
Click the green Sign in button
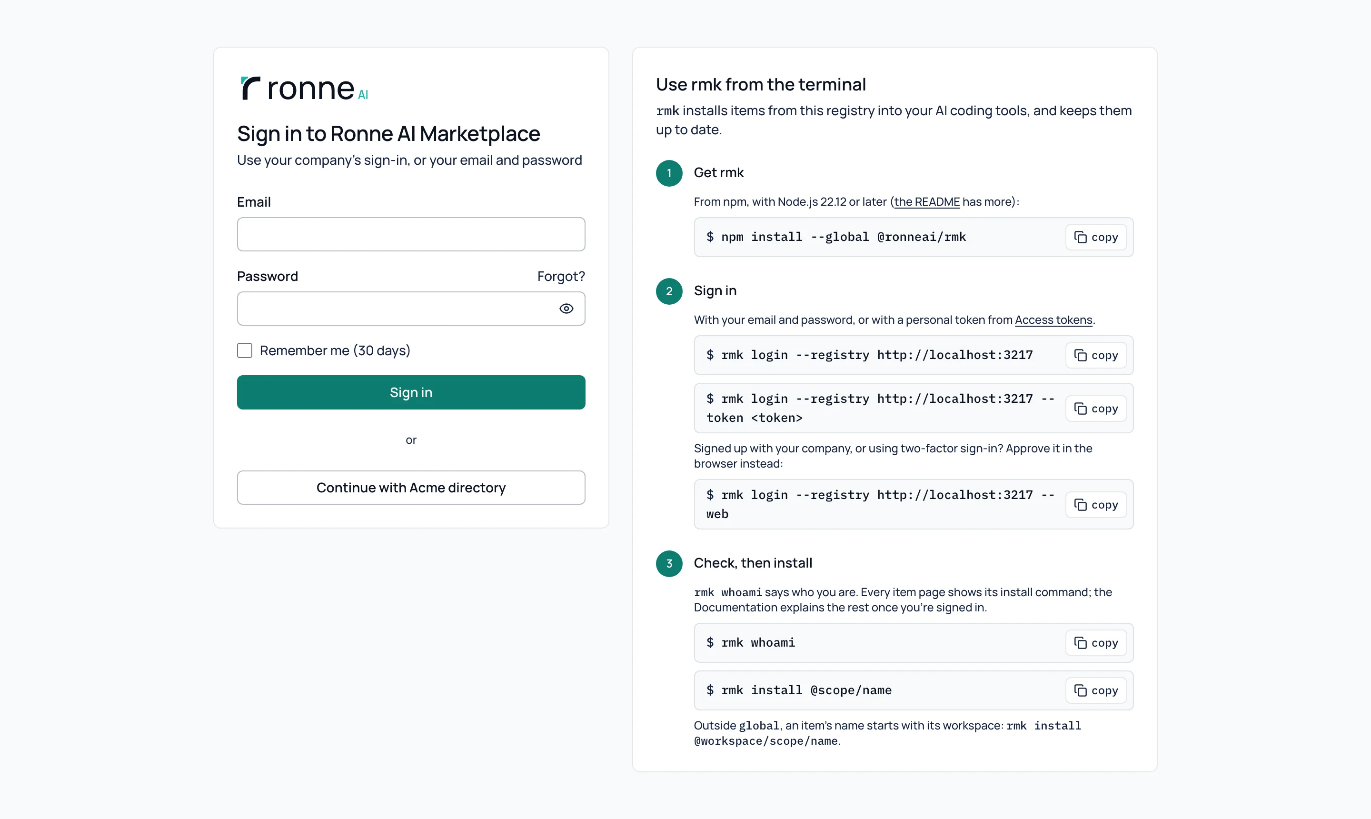pyautogui.click(x=411, y=392)
